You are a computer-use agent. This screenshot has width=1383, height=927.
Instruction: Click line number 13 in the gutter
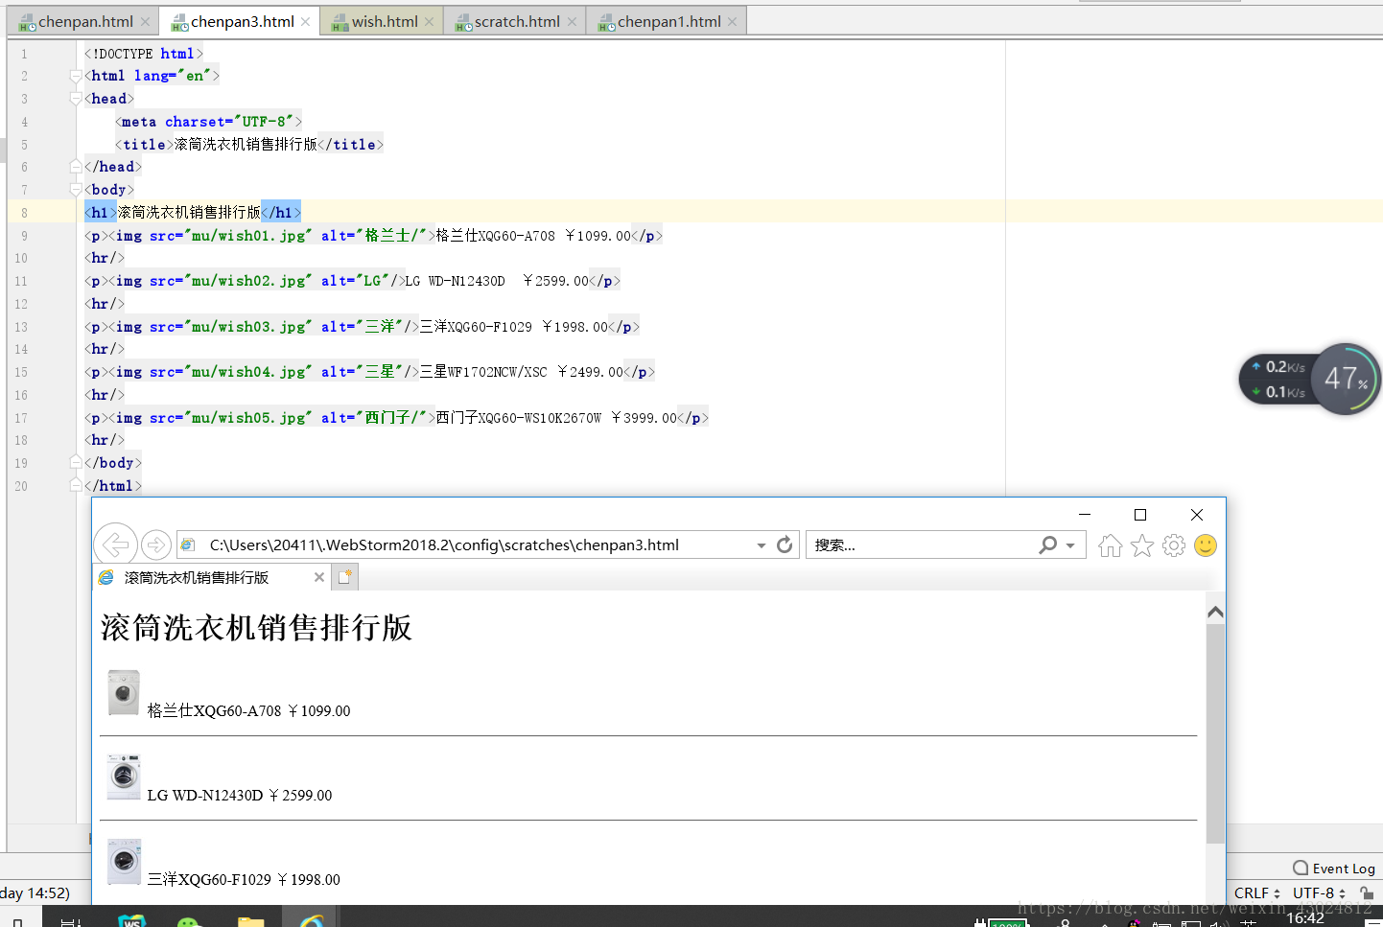(21, 327)
